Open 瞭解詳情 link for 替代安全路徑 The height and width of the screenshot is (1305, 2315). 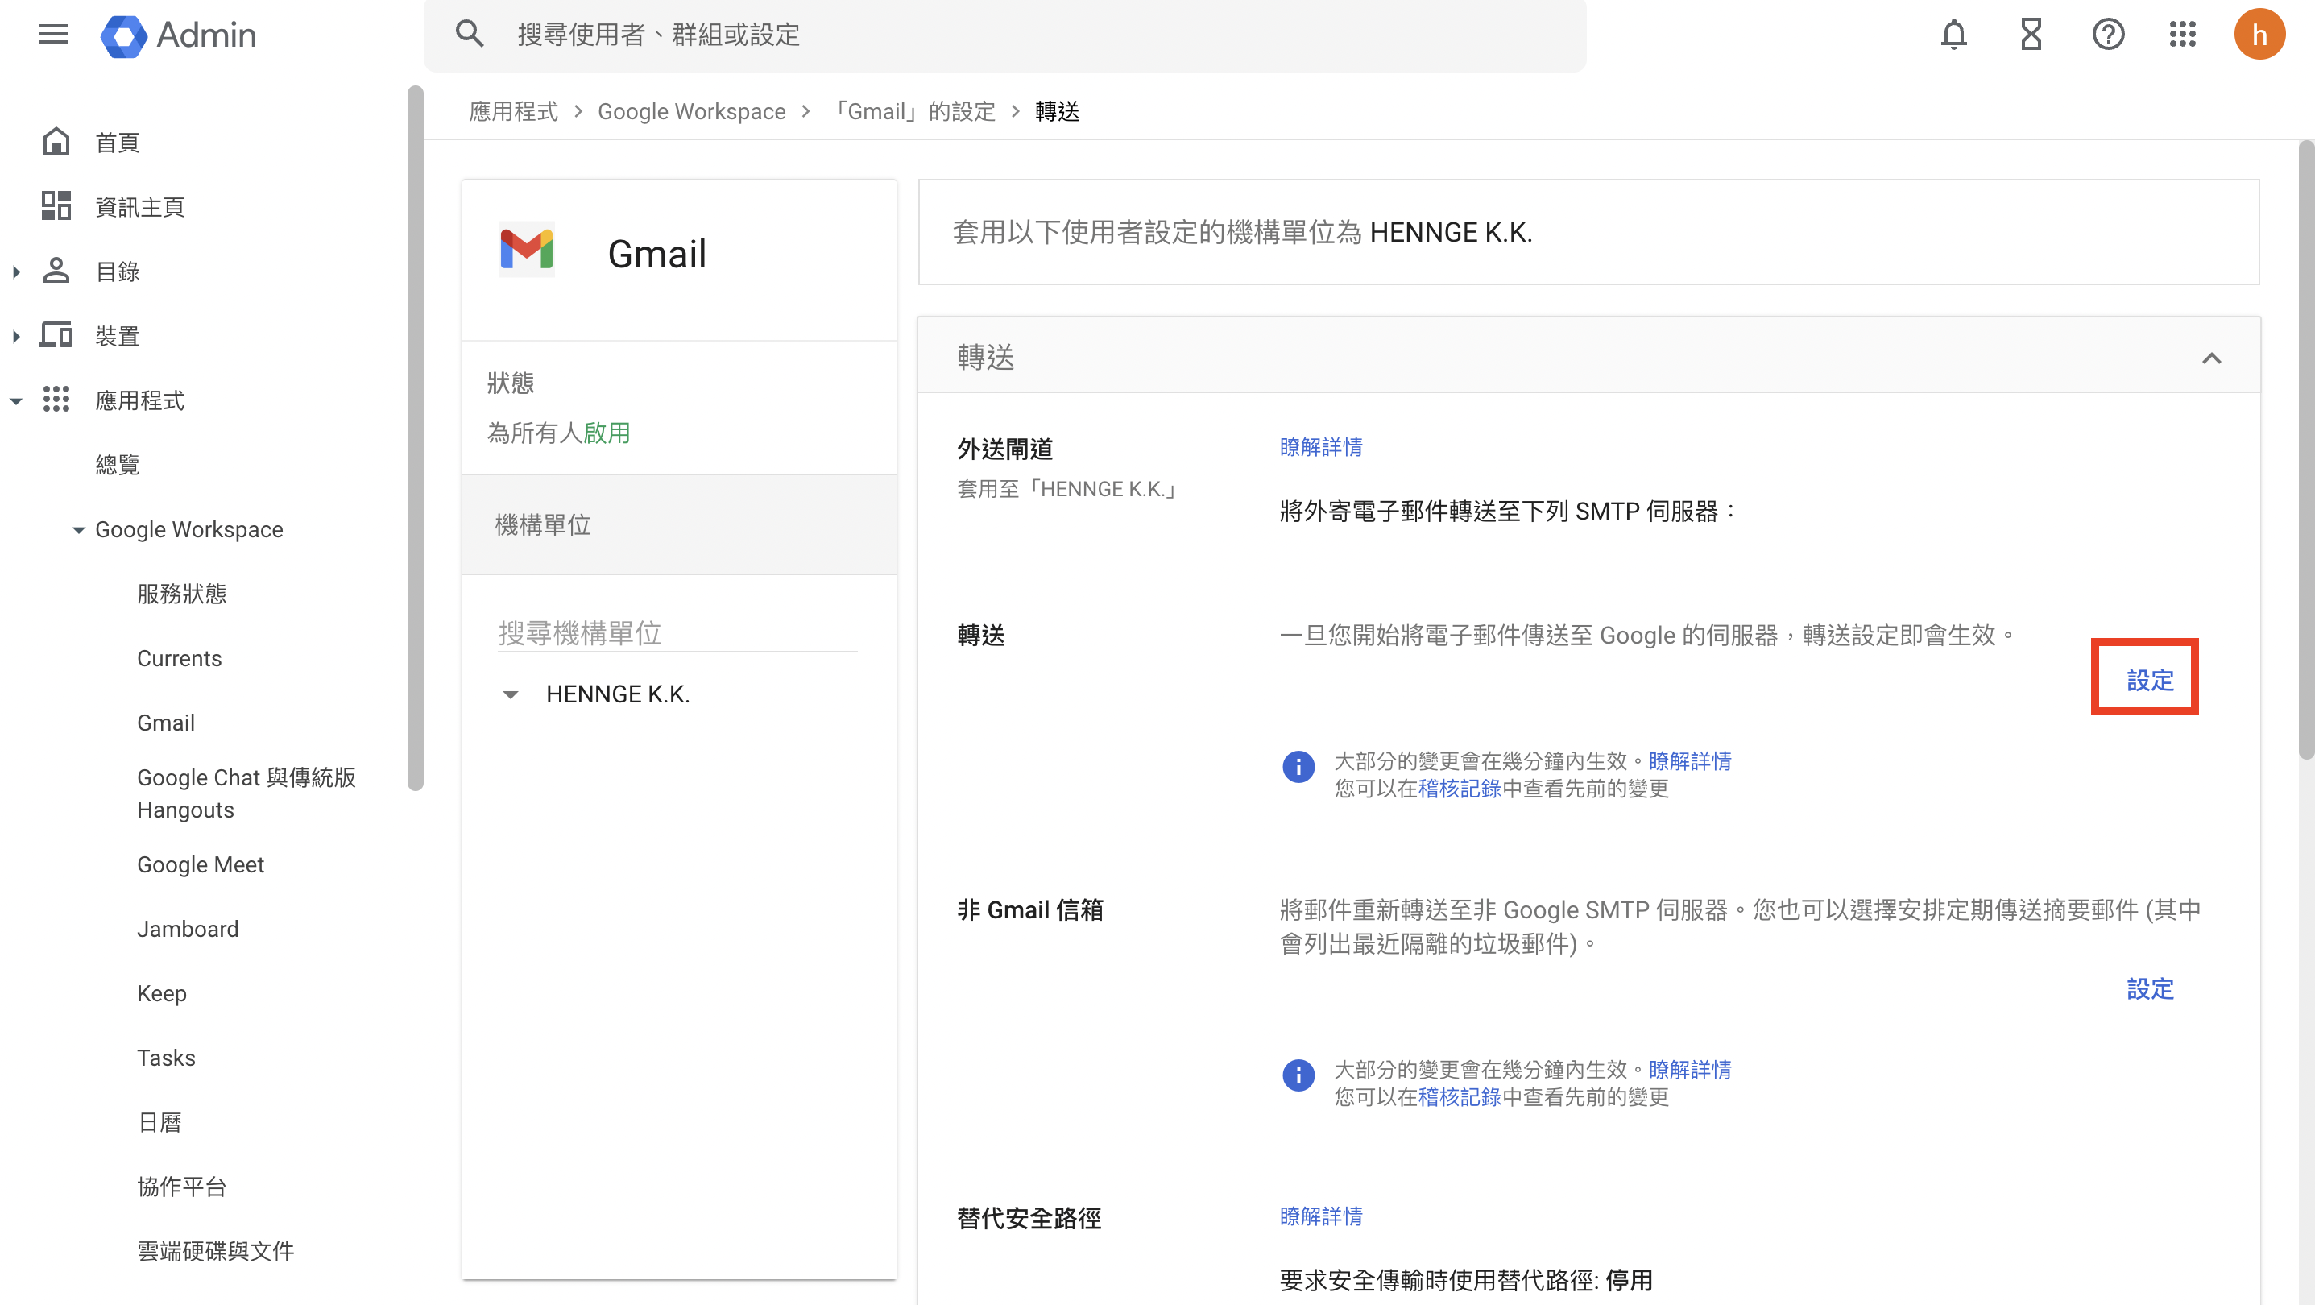[1321, 1216]
